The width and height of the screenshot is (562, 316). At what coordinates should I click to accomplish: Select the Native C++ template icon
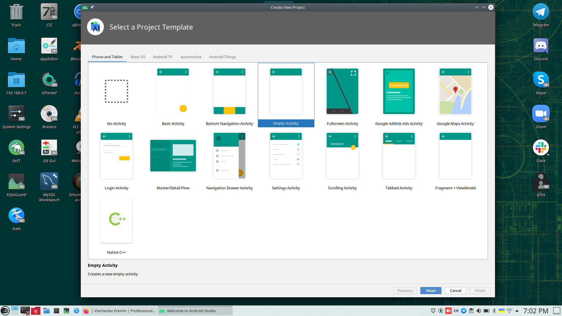[x=116, y=220]
